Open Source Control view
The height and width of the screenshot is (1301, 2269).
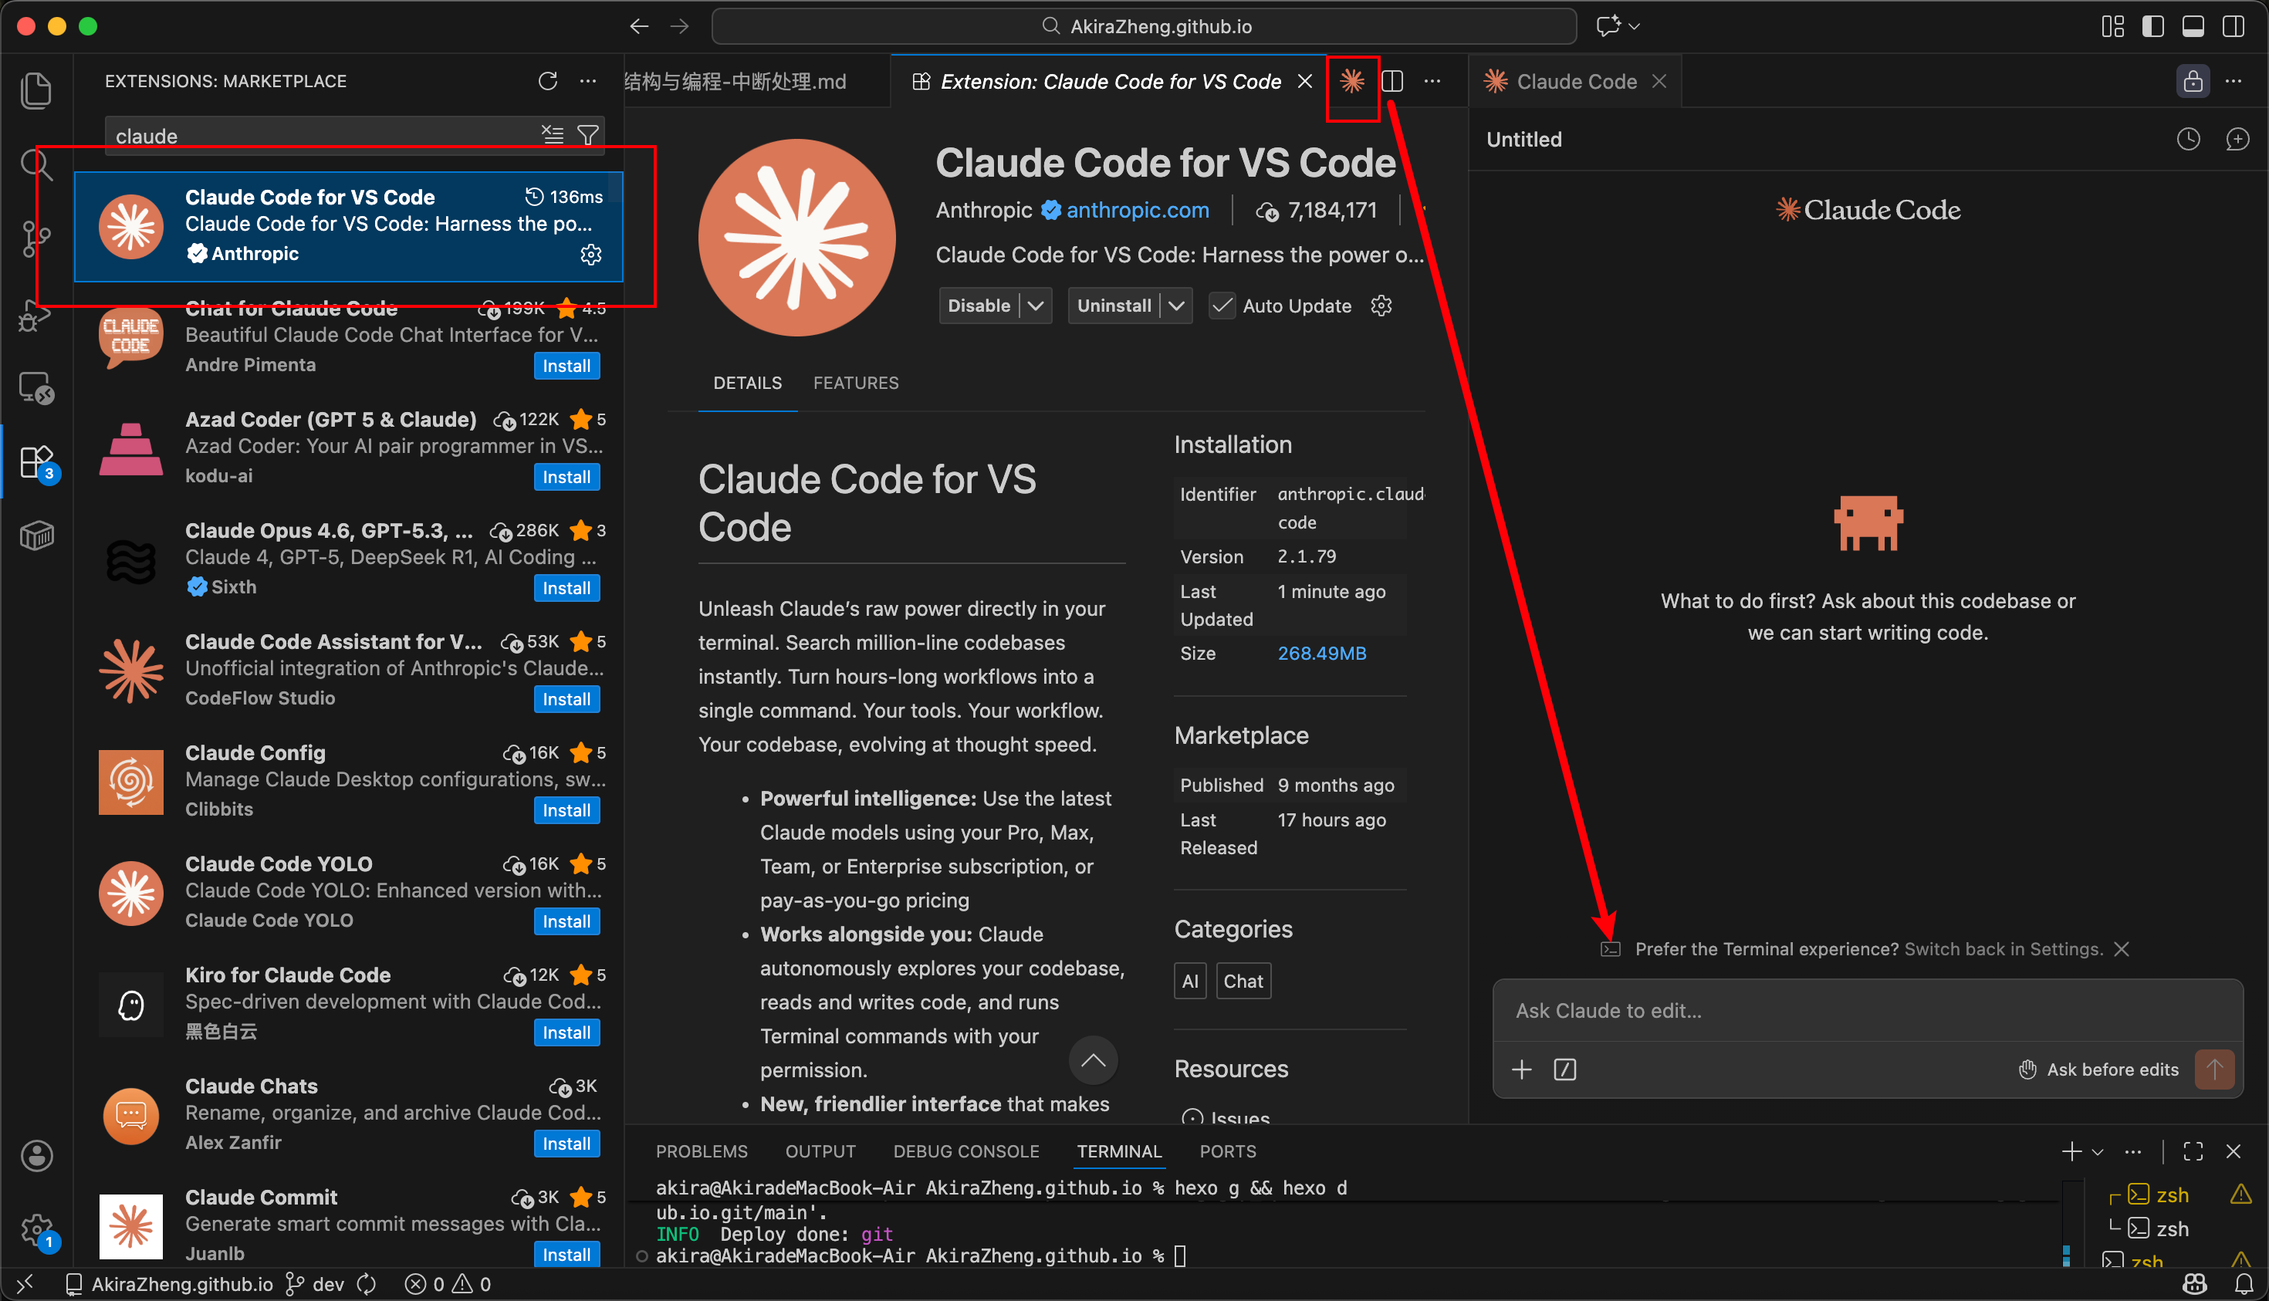point(36,238)
